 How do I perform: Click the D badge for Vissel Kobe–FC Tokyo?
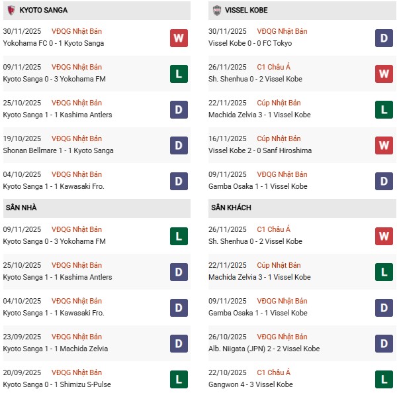pyautogui.click(x=384, y=38)
